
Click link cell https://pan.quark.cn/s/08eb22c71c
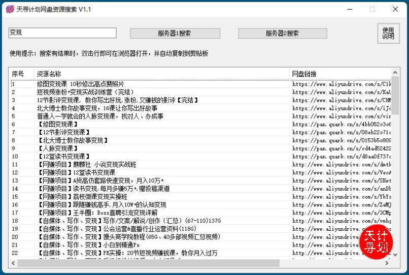point(342,132)
